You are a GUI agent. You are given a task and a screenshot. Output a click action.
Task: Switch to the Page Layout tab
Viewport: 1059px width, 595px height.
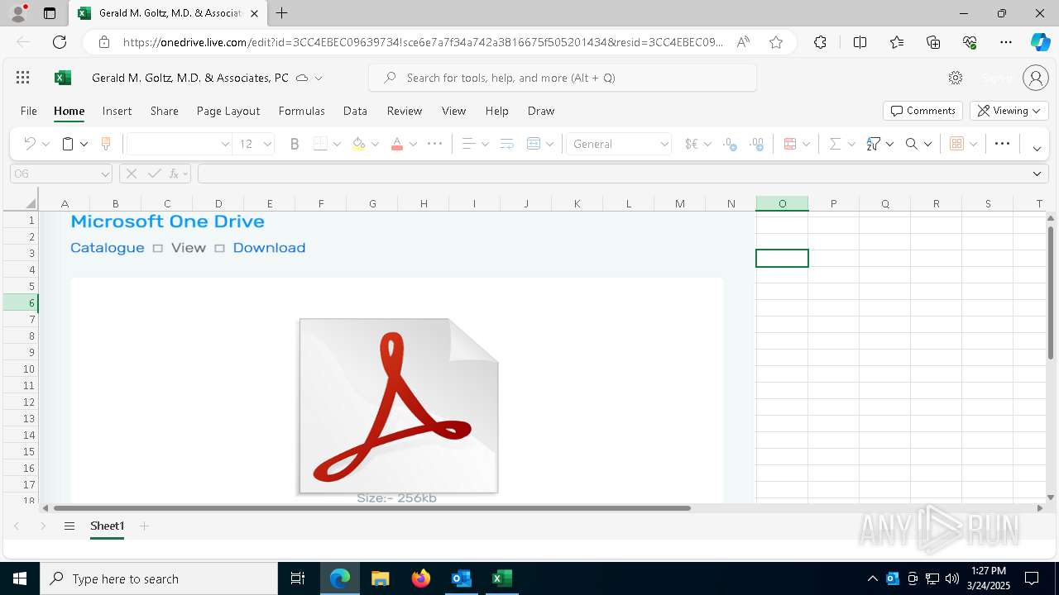pos(228,111)
